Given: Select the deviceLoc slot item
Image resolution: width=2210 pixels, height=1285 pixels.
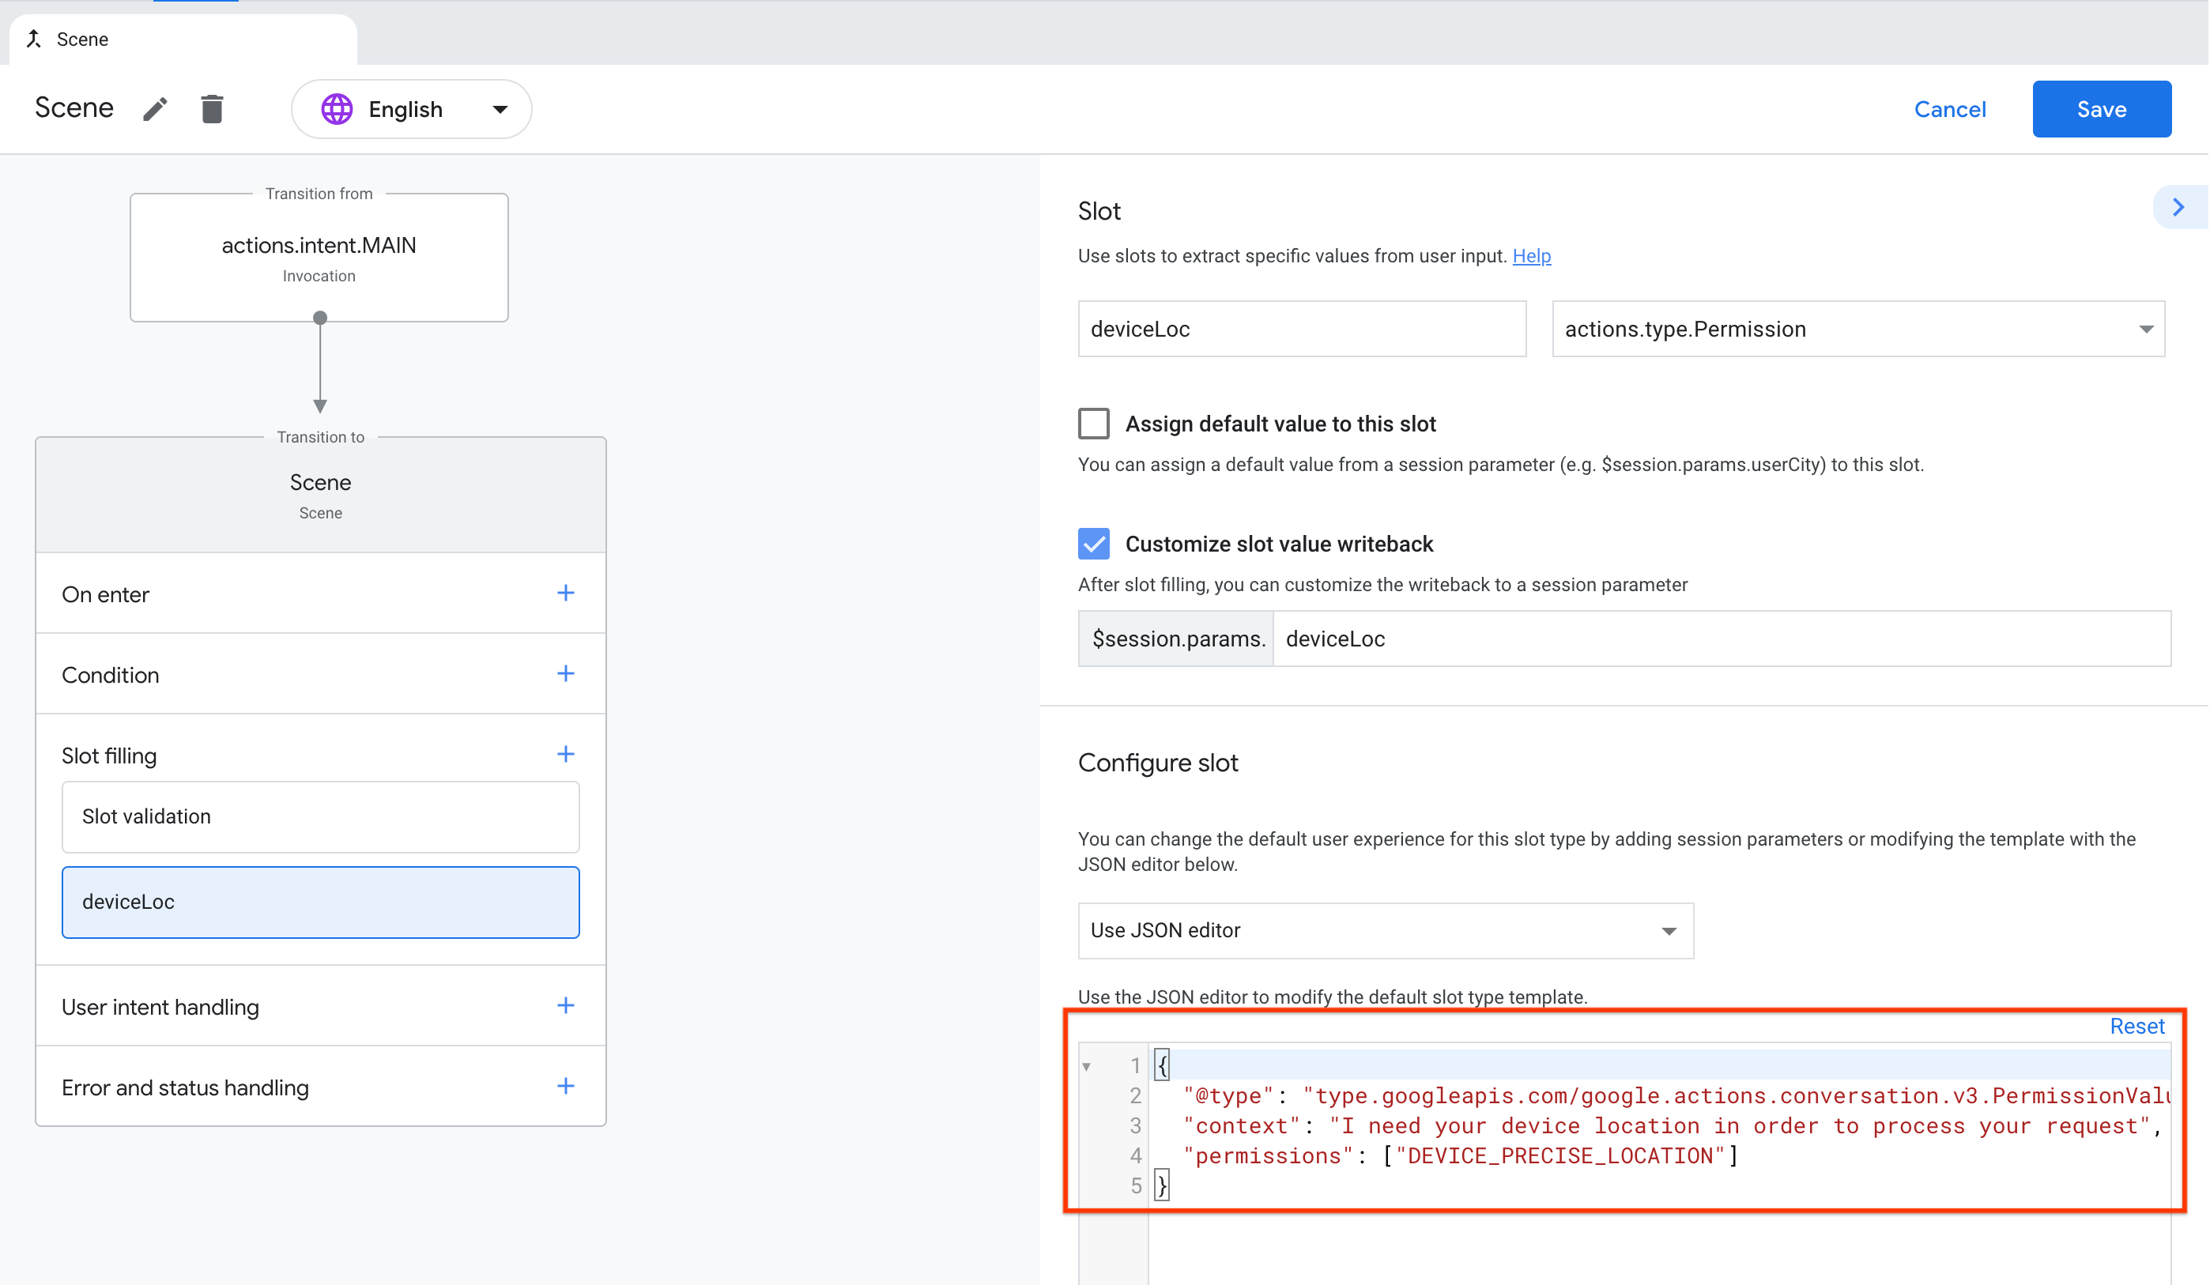Looking at the screenshot, I should coord(320,902).
